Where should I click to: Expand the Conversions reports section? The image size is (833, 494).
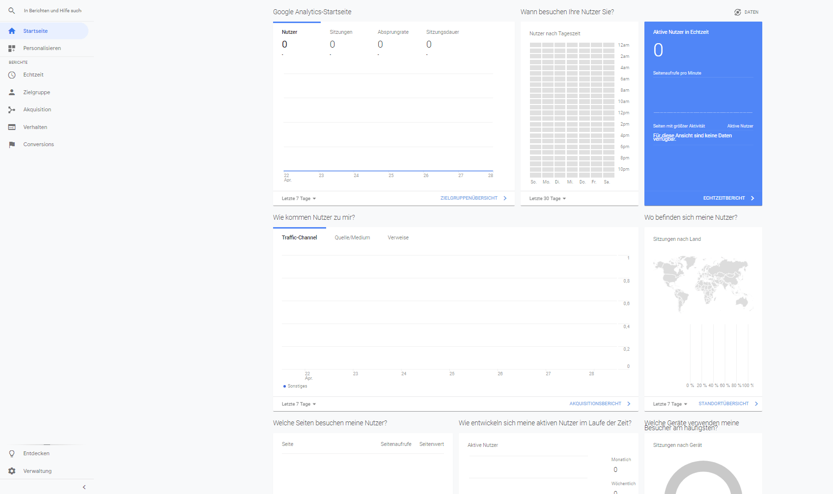[44, 145]
